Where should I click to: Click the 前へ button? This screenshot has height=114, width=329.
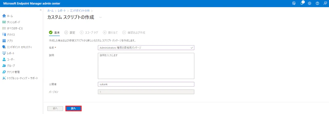tap(55, 108)
